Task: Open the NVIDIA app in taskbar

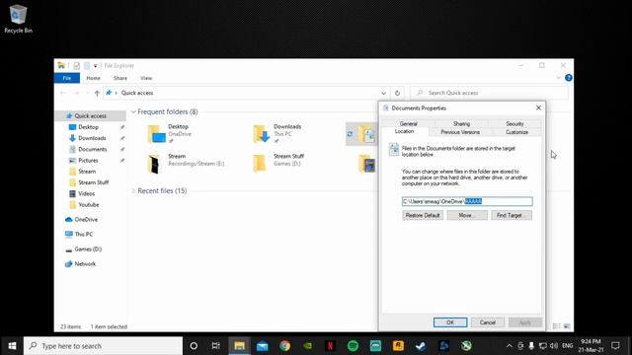Action: [x=307, y=346]
